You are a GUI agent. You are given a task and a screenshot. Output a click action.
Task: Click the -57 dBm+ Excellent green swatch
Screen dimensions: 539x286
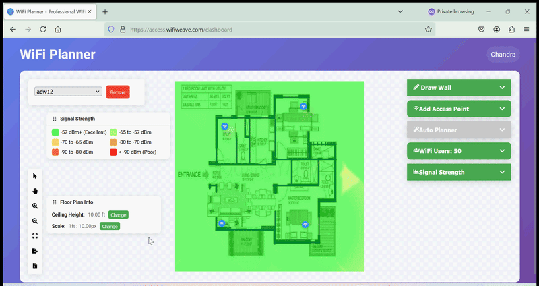tap(55, 132)
